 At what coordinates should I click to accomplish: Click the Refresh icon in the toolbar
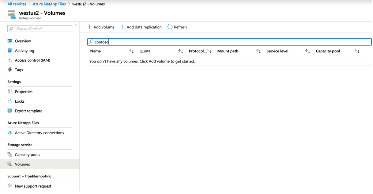(170, 27)
